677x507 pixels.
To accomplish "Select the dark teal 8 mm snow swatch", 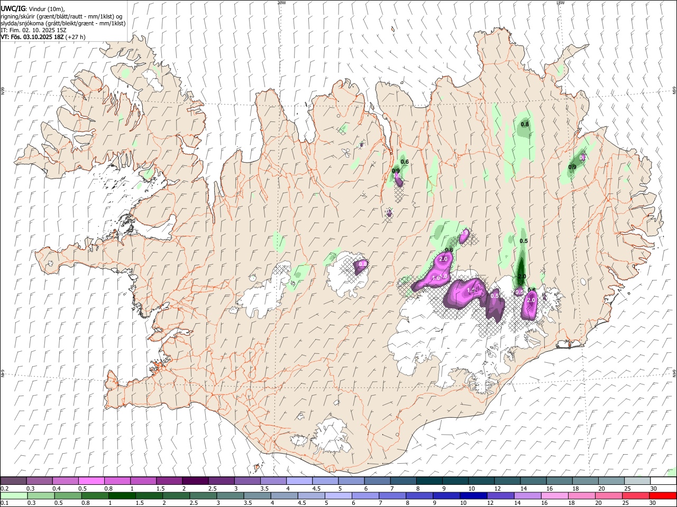I will 428,481.
